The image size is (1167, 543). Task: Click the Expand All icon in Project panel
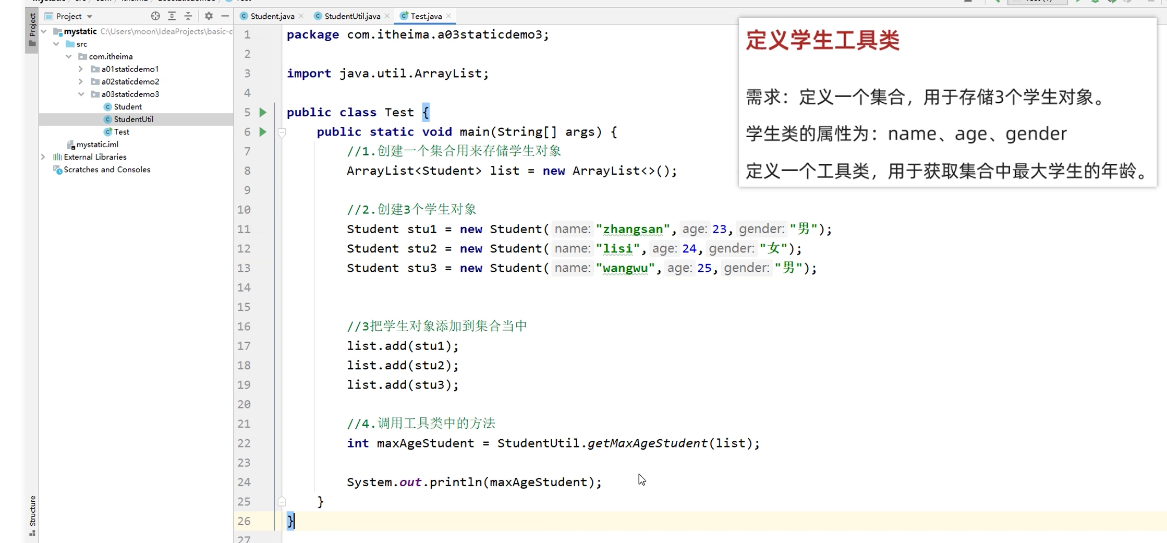coord(172,16)
